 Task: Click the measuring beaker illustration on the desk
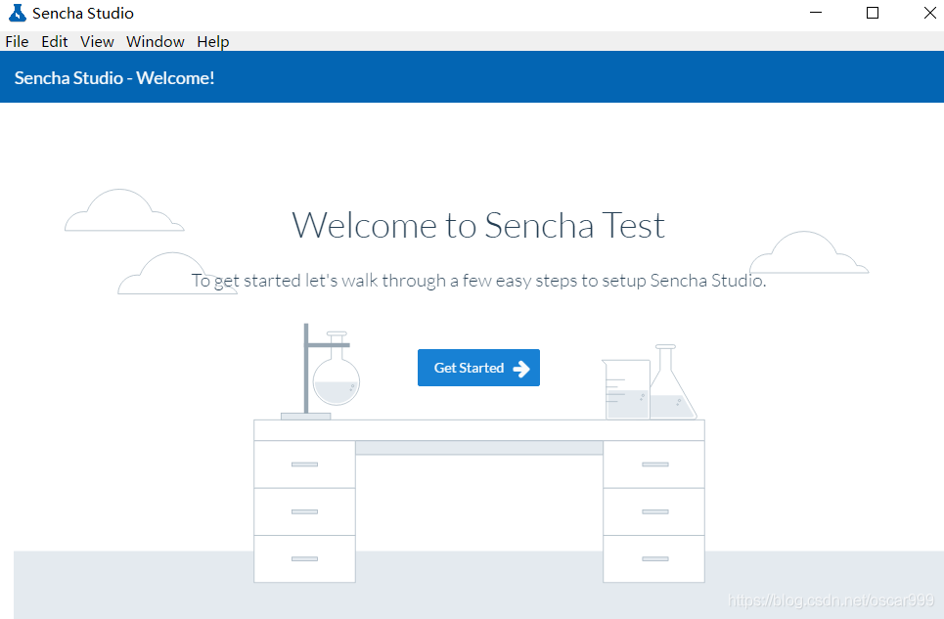coord(626,389)
